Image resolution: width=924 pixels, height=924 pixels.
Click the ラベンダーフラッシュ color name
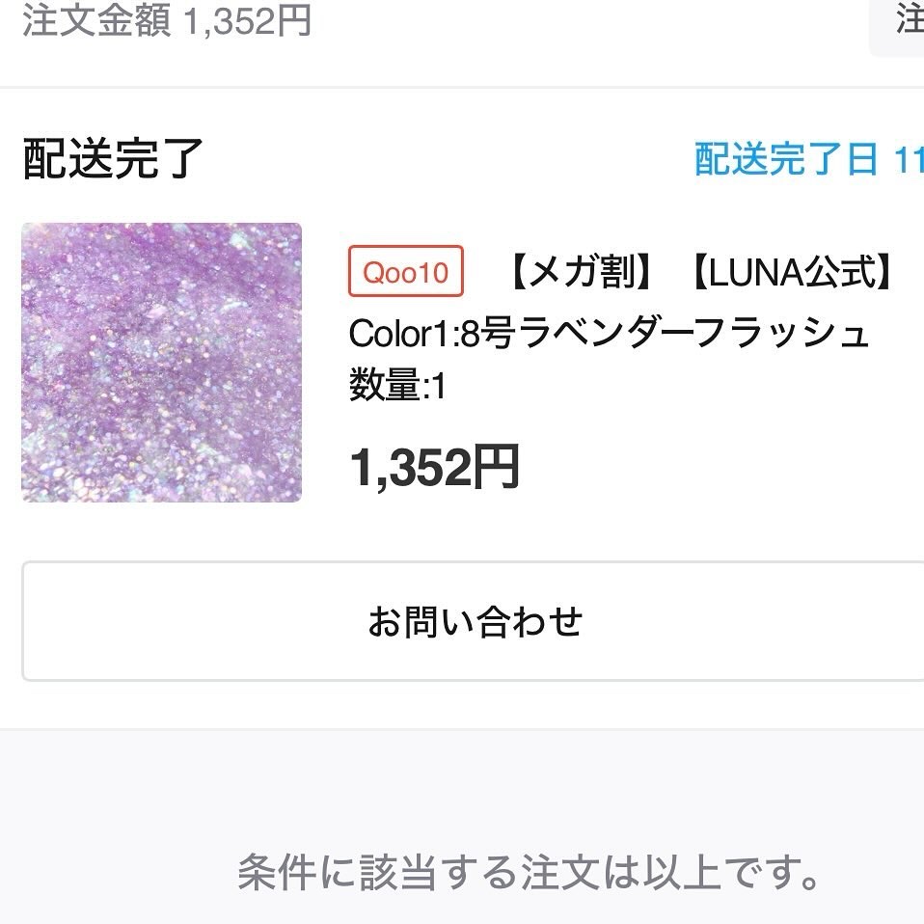694,334
